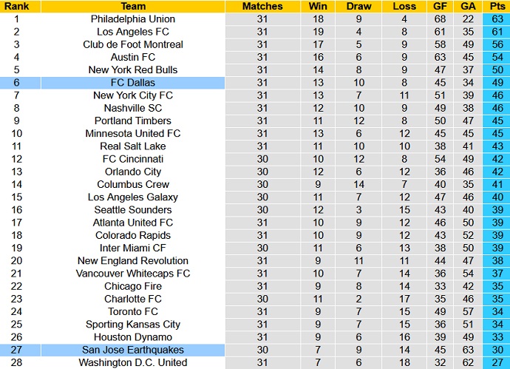This screenshot has height=369, width=510.
Task: Click Club de Foot Montreal team name
Action: 133,44
